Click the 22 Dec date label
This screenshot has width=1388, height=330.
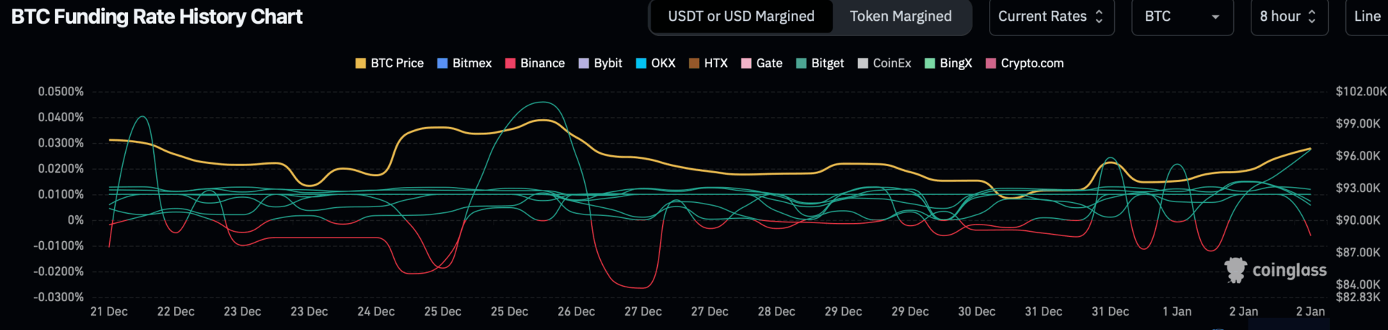176,311
